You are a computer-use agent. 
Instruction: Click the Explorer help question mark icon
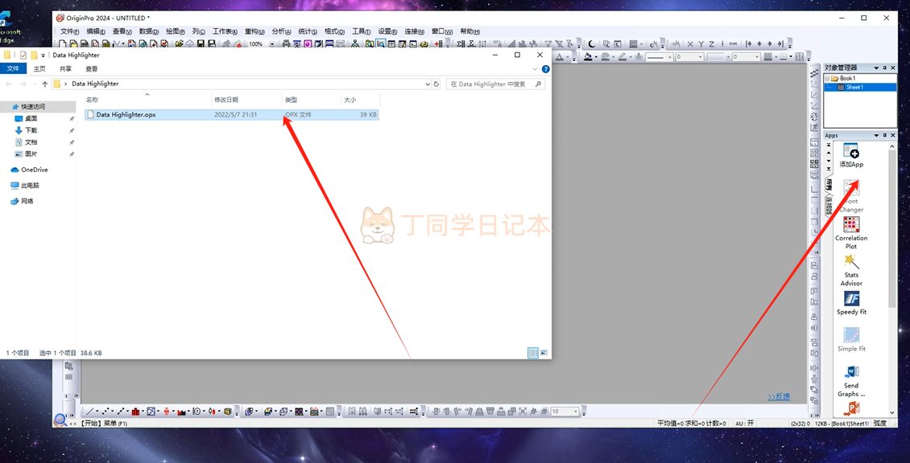coord(545,69)
